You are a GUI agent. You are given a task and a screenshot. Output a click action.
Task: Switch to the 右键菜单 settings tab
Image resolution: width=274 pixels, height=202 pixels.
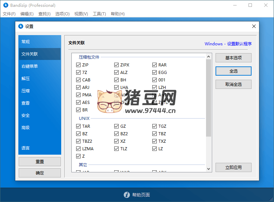[x=30, y=66]
